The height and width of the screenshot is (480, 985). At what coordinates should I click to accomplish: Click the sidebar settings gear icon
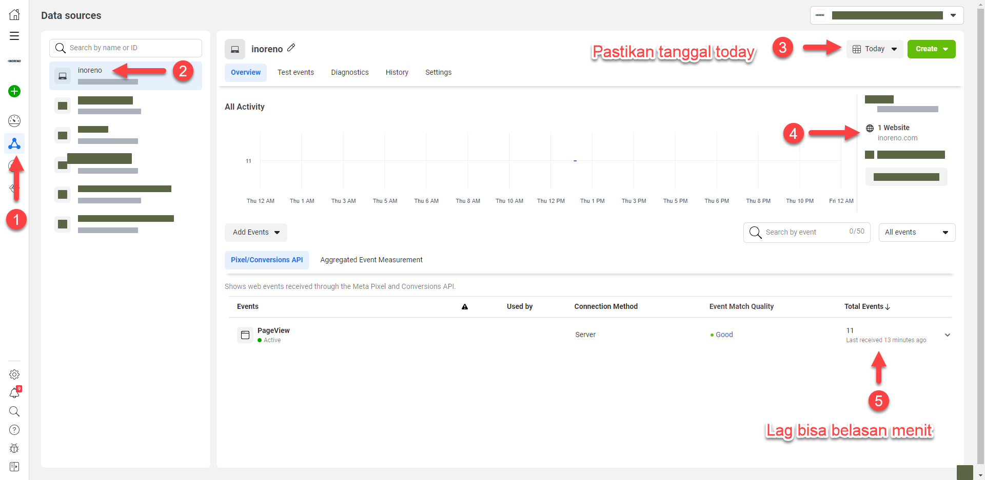14,374
